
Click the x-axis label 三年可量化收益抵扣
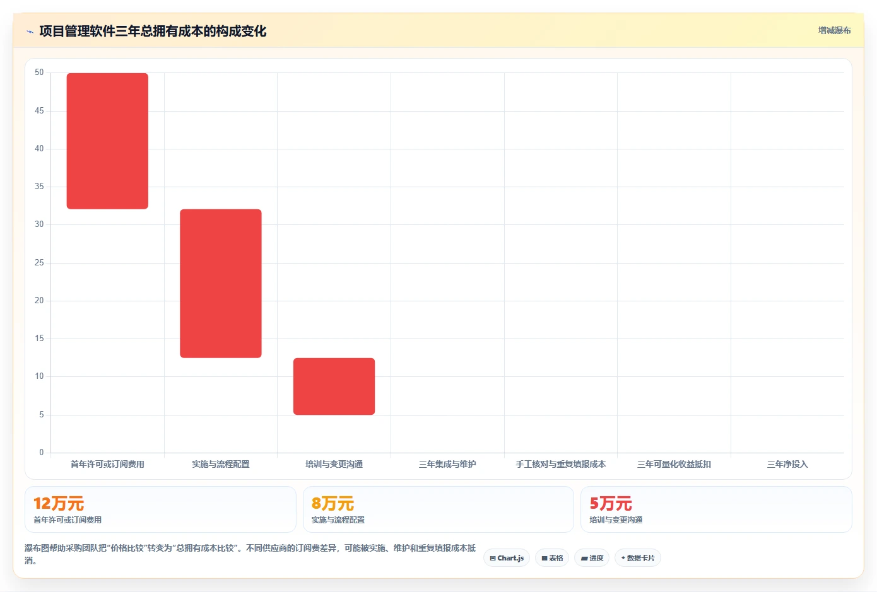pyautogui.click(x=674, y=464)
